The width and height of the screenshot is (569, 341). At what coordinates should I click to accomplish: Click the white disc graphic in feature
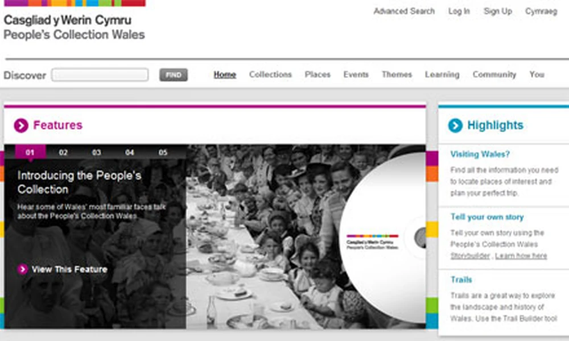point(383,238)
